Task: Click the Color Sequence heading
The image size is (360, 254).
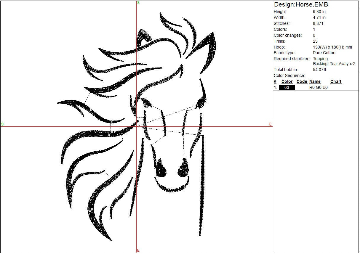Action: coord(289,75)
